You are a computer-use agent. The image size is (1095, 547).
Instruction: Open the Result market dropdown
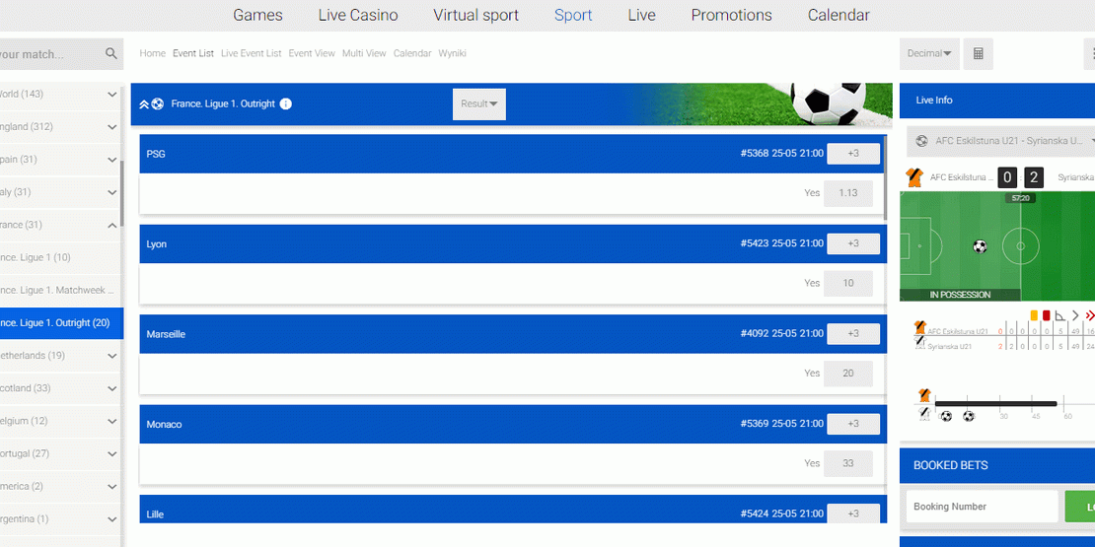[x=479, y=103]
